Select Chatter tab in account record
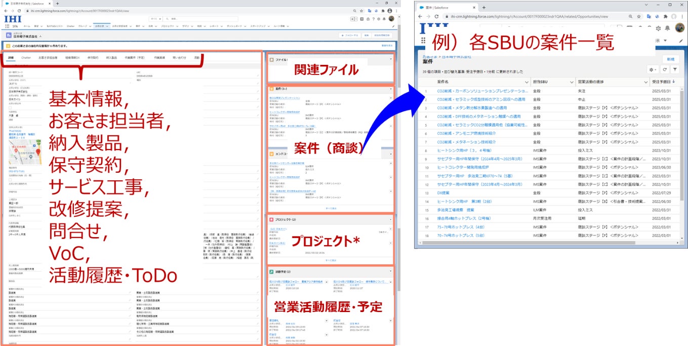The image size is (688, 346). click(x=26, y=58)
